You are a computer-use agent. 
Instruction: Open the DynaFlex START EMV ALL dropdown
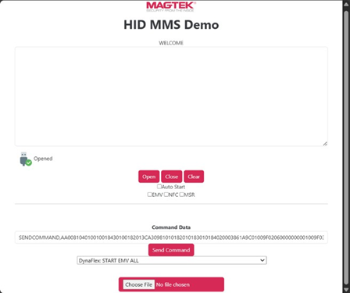pyautogui.click(x=172, y=260)
